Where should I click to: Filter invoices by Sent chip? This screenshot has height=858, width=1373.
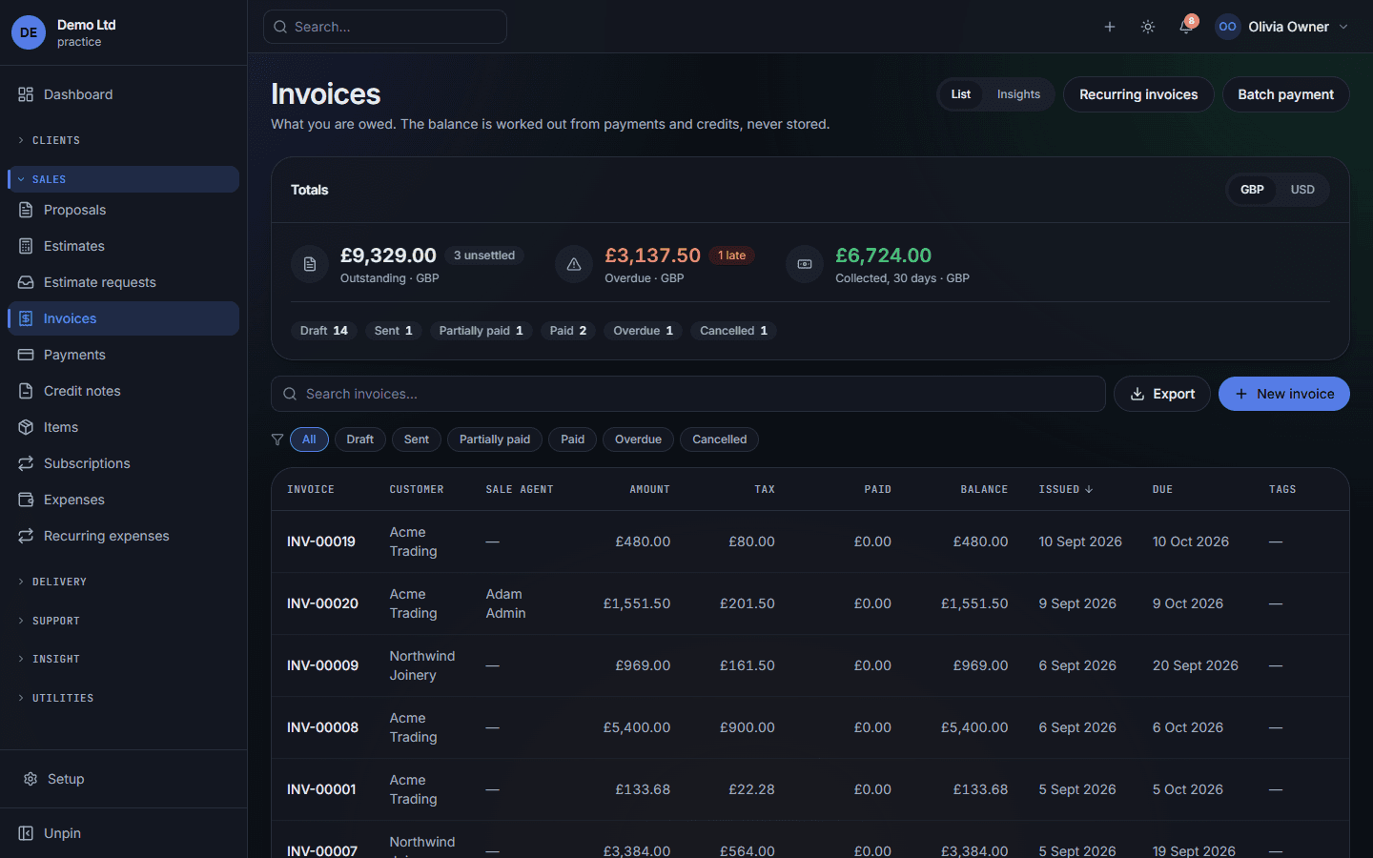click(x=417, y=439)
